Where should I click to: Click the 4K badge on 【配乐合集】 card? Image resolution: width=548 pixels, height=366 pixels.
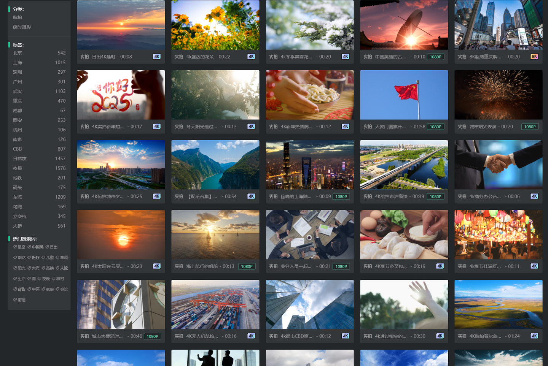(x=251, y=196)
